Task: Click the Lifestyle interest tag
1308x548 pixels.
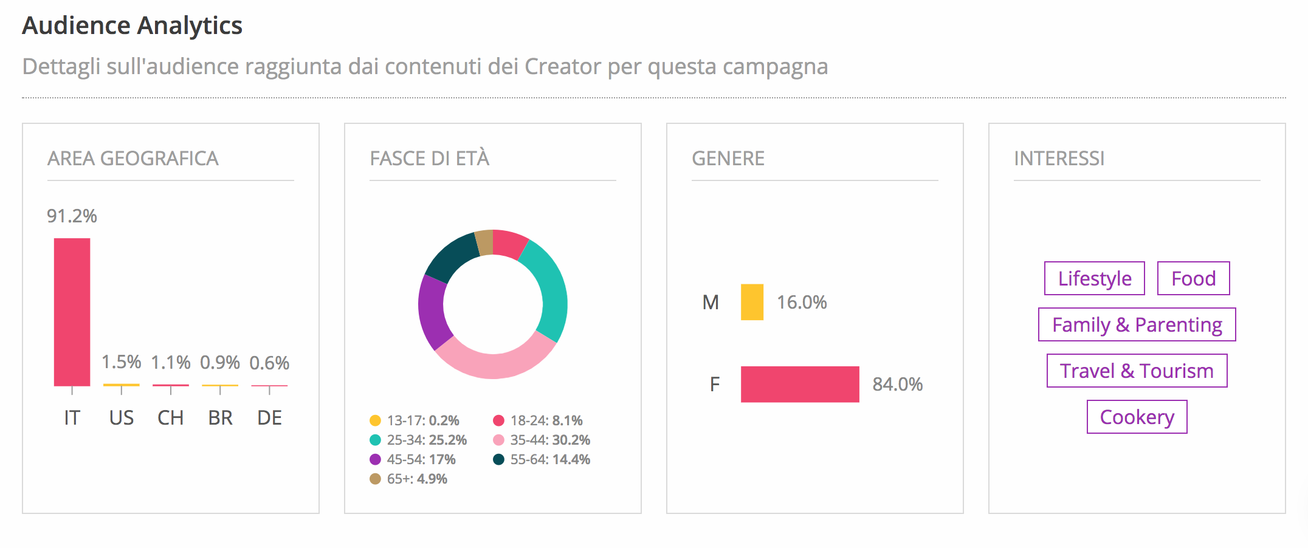Action: pyautogui.click(x=1094, y=278)
